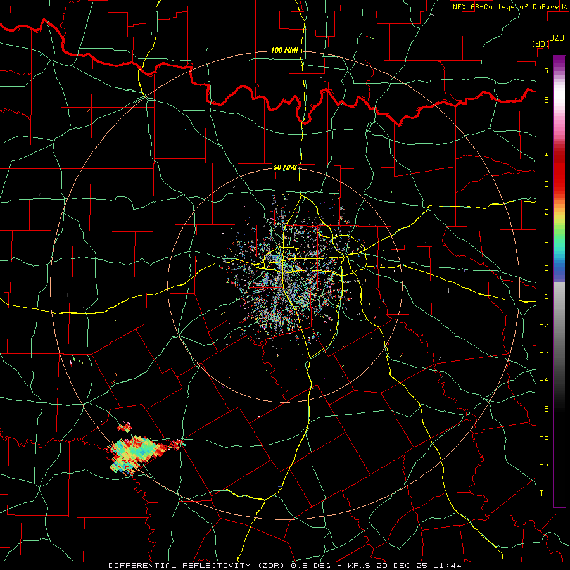Click the 100 NMI range ring label
570x570 pixels.
coord(284,50)
